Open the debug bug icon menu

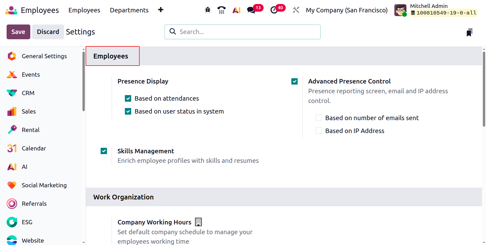[x=208, y=10]
